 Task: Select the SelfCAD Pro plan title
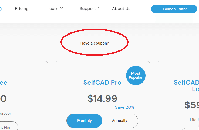pos(102,83)
